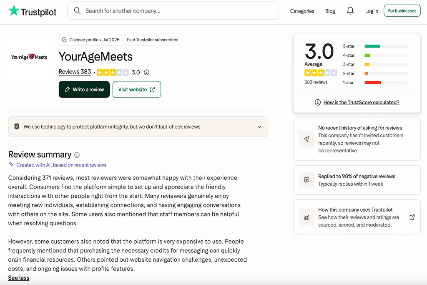
Task: Click Created with AI, based on recent reviews
Action: coord(61,165)
